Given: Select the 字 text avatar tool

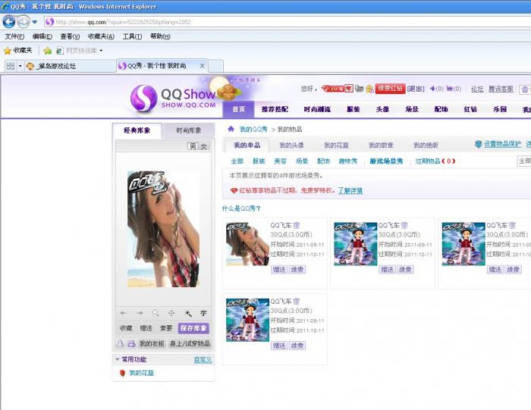Looking at the screenshot, I should [203, 314].
